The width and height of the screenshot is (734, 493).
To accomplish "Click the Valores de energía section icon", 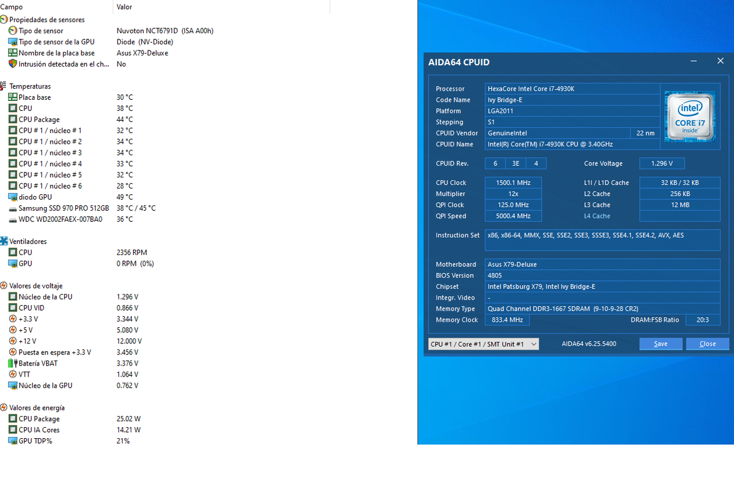I will point(4,408).
